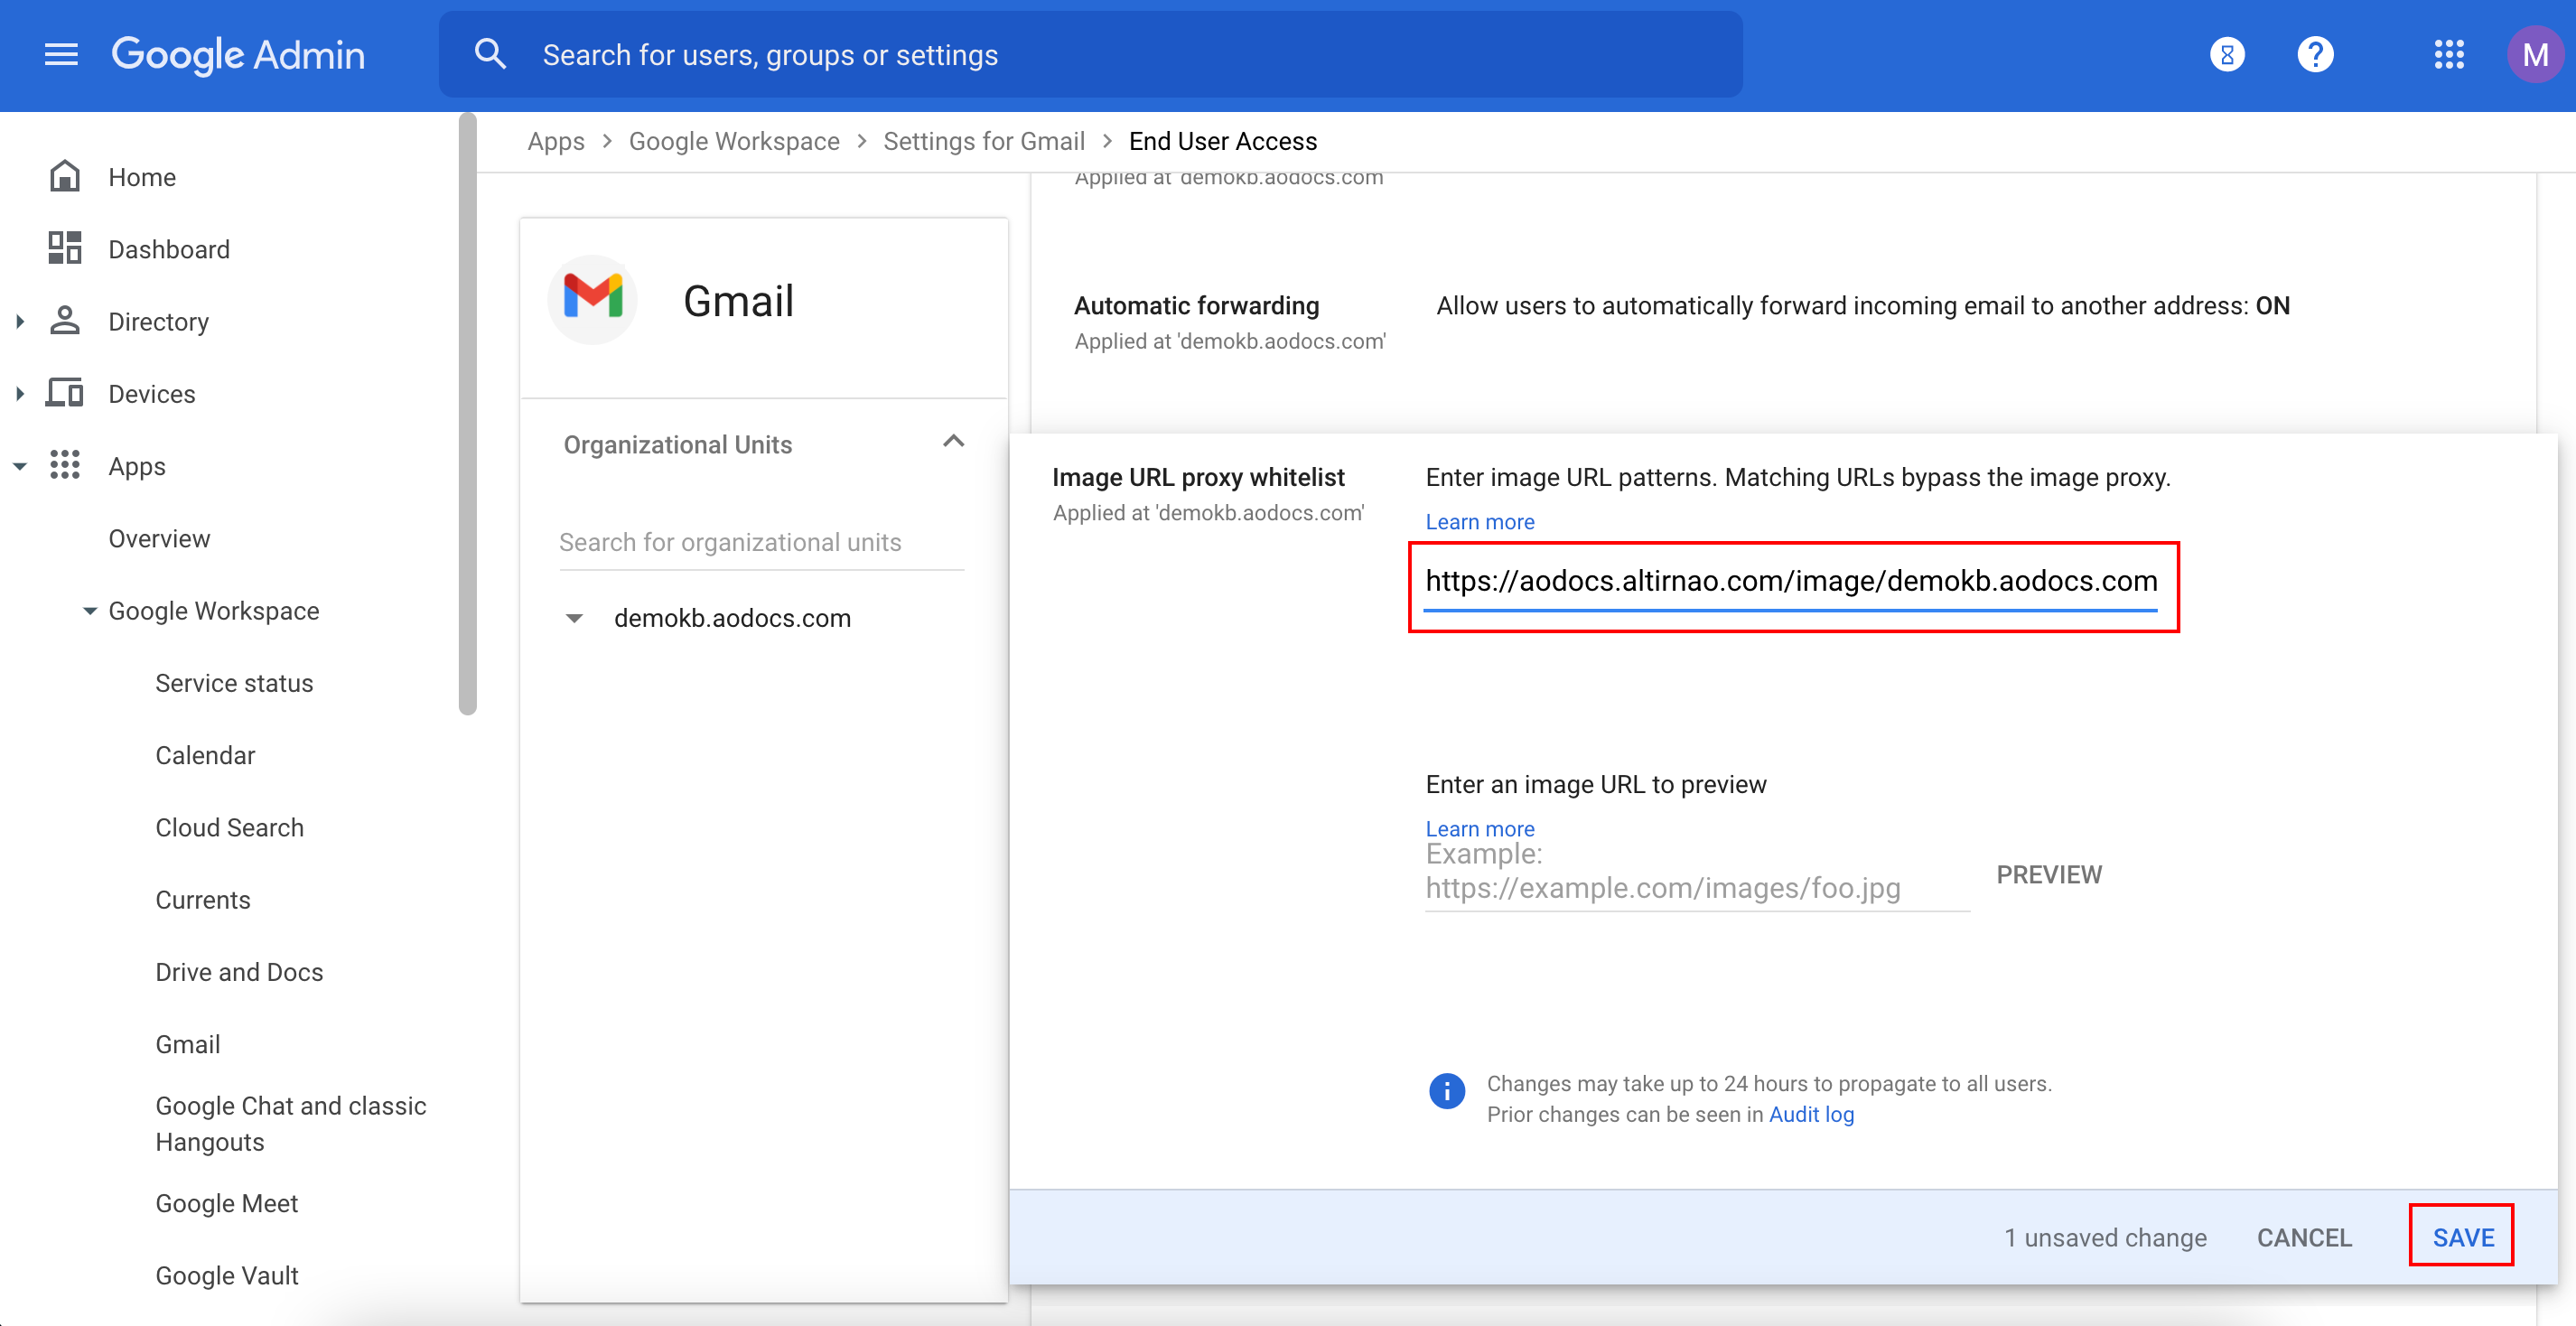Click Settings for Gmail breadcrumb
Viewport: 2576px width, 1326px height.
pyautogui.click(x=984, y=141)
